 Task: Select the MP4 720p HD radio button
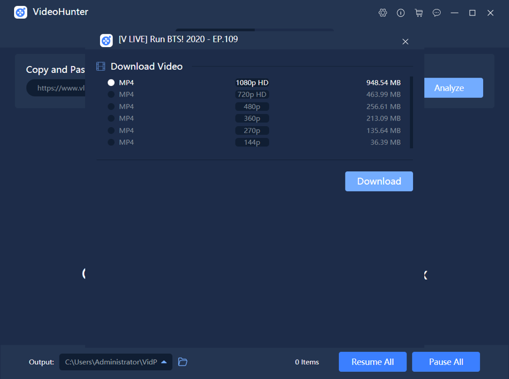click(x=111, y=95)
